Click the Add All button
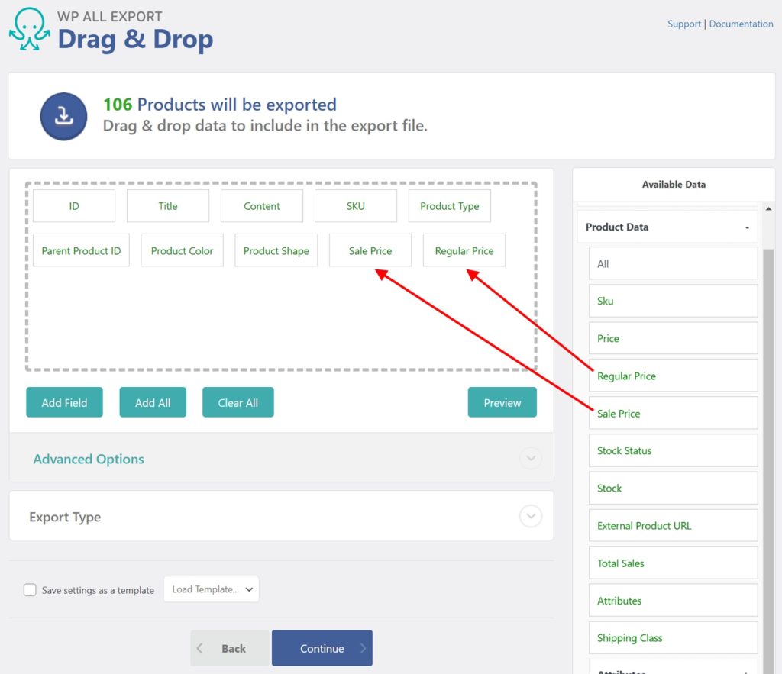Viewport: 782px width, 674px height. [153, 401]
